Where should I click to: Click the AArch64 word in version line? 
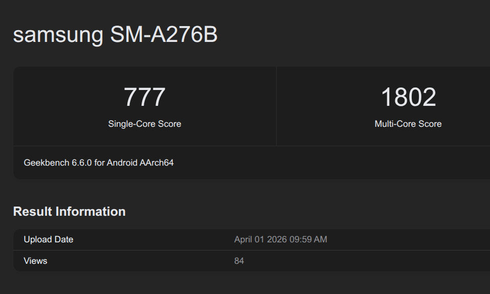(157, 163)
